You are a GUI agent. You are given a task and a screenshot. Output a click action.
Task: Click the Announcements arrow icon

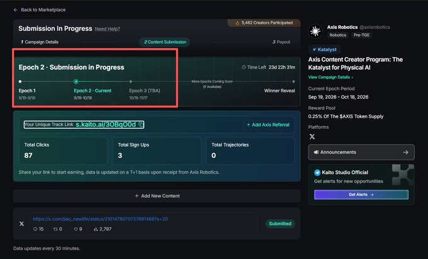405,152
